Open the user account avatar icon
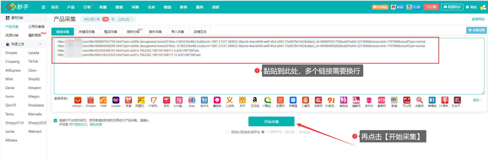Screen dimensions: 488x161 click(x=483, y=7)
